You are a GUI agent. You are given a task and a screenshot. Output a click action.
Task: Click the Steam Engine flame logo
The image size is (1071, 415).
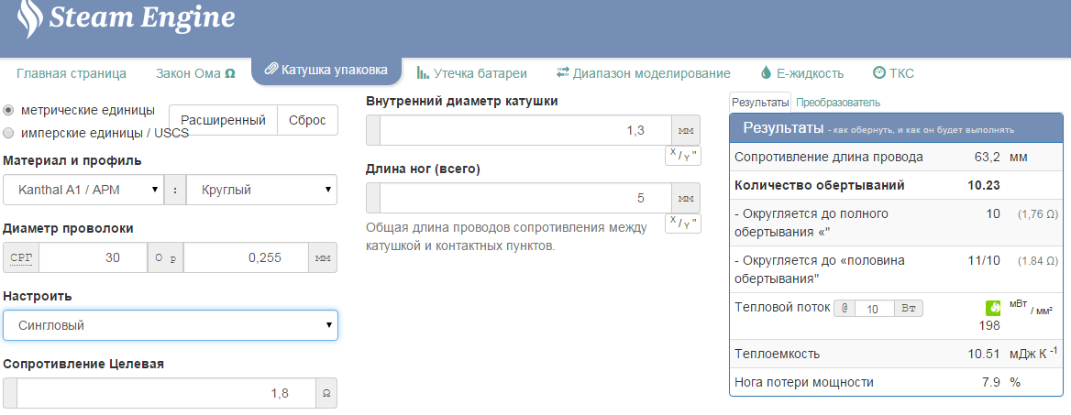point(28,18)
